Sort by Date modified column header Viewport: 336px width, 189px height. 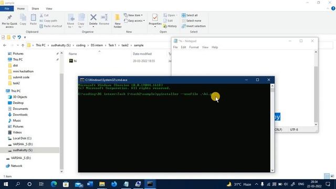point(142,54)
